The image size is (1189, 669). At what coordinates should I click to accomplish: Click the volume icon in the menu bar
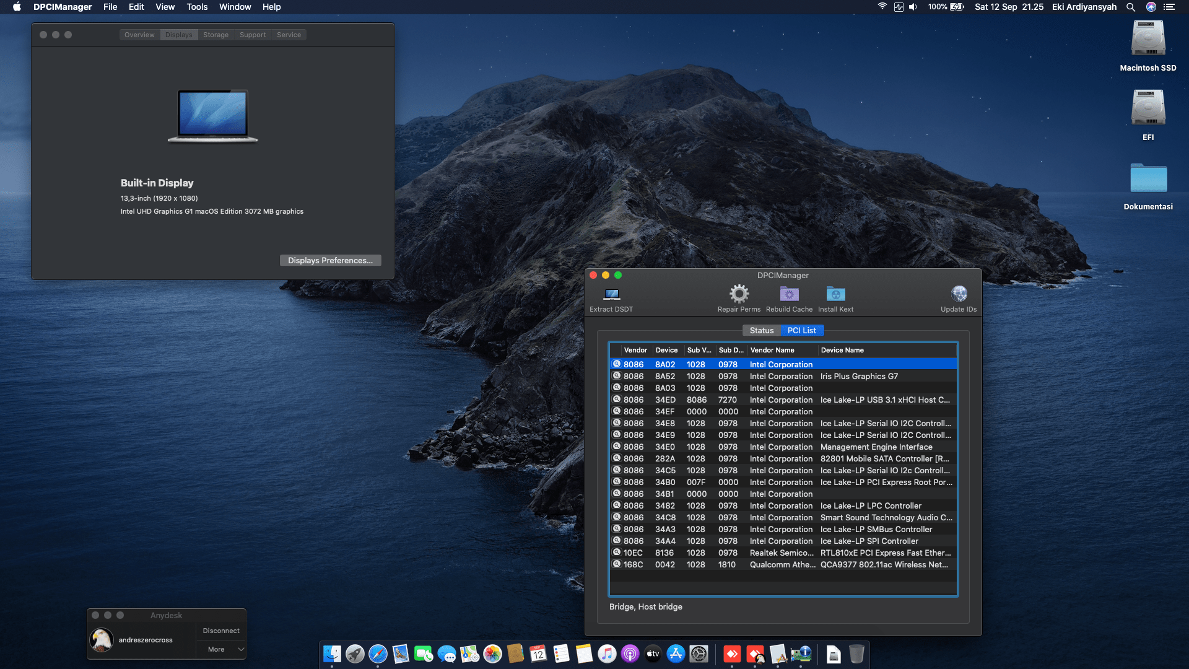pos(913,7)
